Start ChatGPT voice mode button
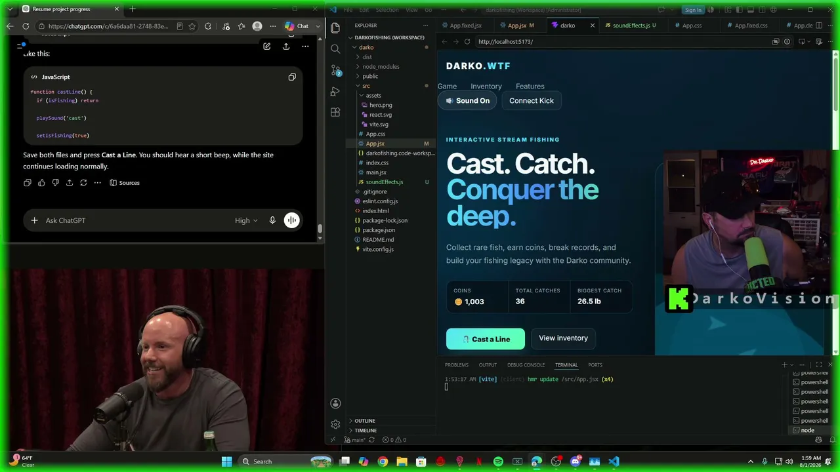840x472 pixels. click(x=292, y=220)
